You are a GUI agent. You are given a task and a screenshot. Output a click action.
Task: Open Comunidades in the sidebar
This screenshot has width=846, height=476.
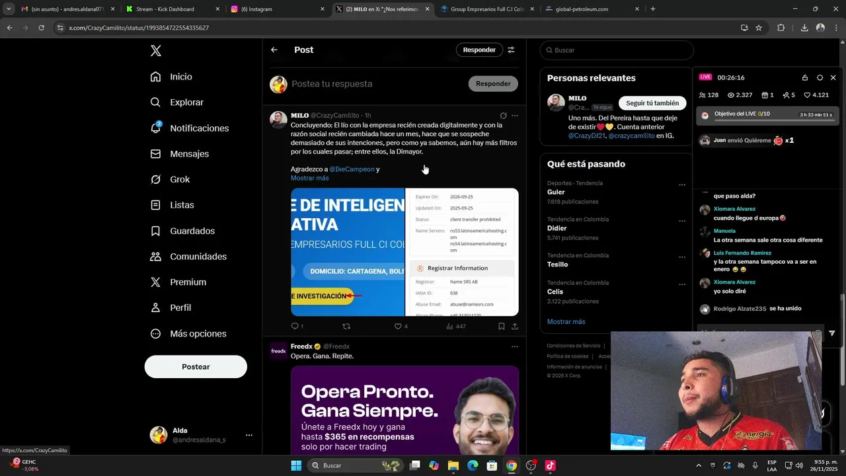point(188,257)
